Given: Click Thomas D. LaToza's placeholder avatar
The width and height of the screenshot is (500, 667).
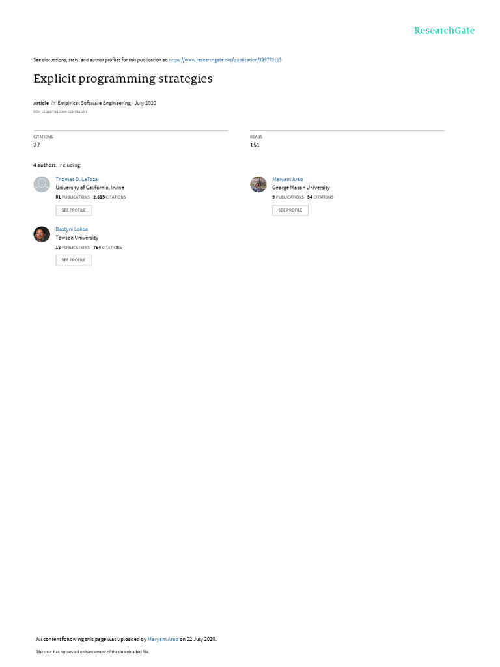Looking at the screenshot, I should pyautogui.click(x=42, y=184).
